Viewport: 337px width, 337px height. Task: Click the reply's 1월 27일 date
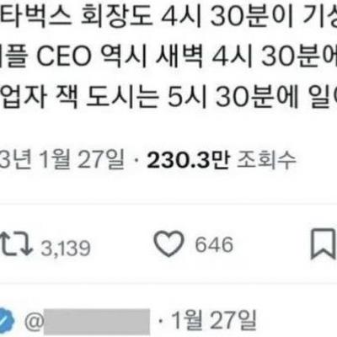point(213,320)
